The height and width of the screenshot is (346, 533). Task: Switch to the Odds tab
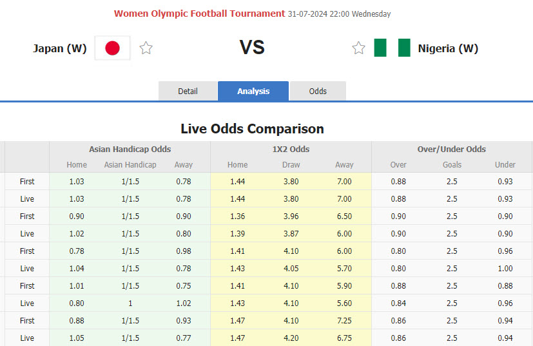tap(318, 91)
